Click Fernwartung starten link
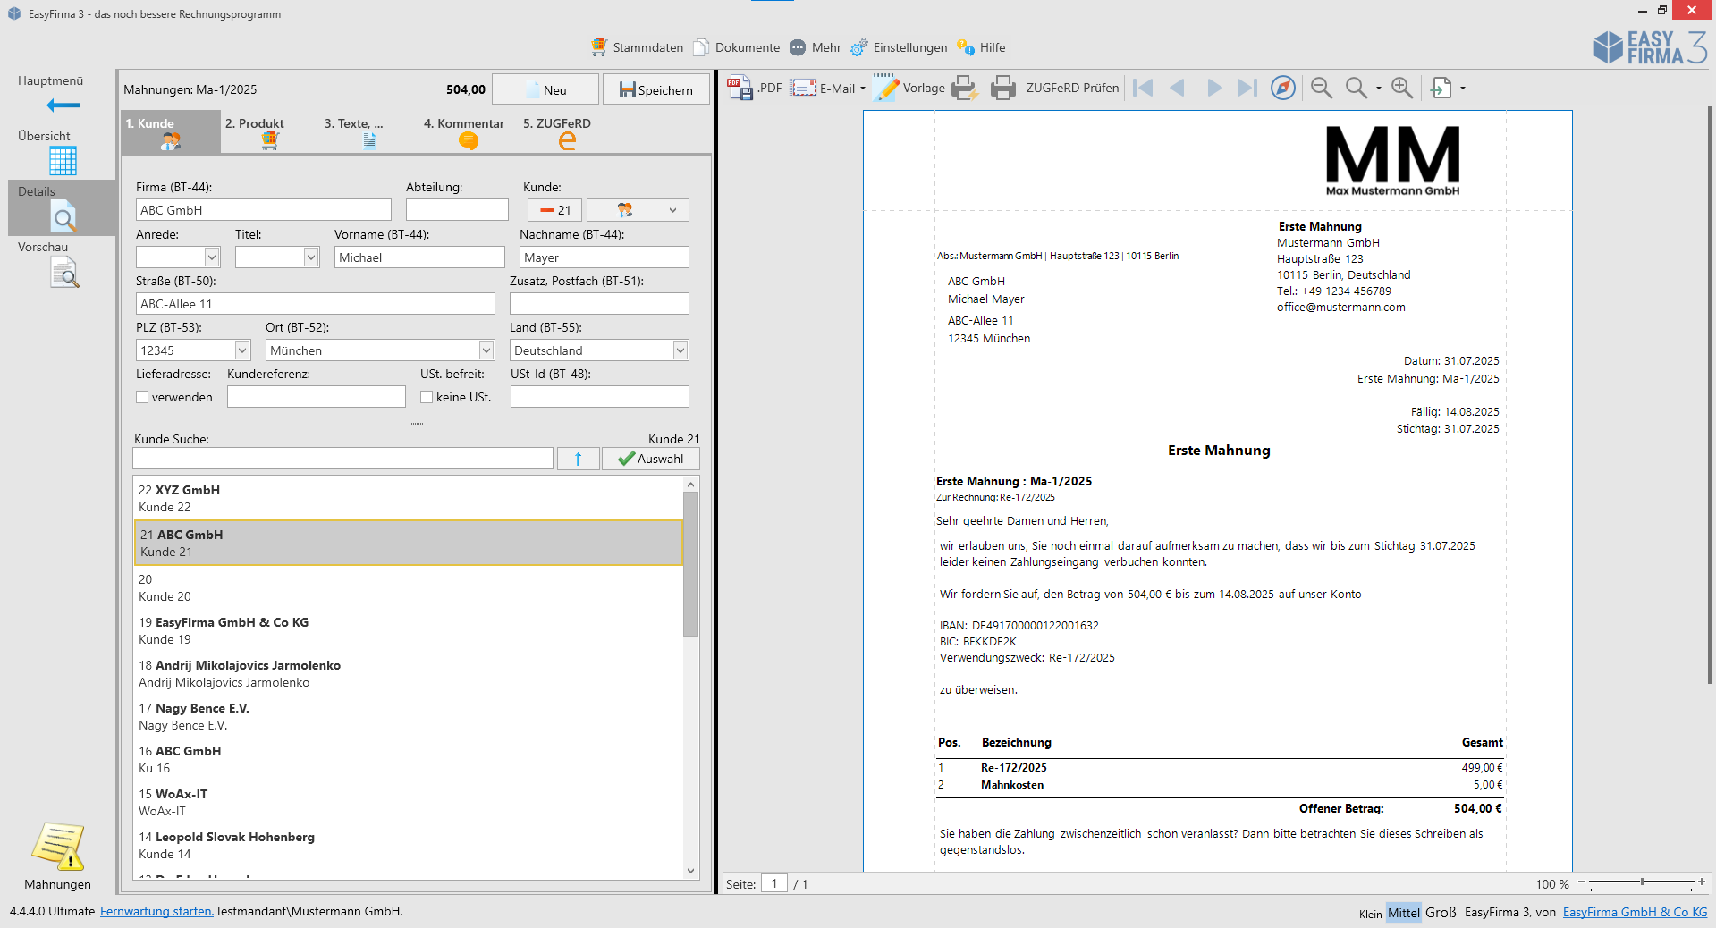Viewport: 1716px width, 928px height. pyautogui.click(x=156, y=911)
